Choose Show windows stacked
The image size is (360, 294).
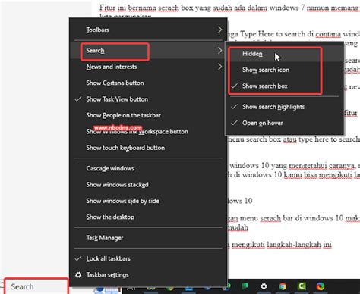tap(148, 185)
